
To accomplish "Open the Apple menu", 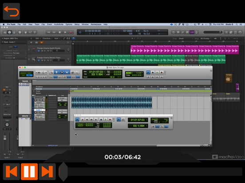I will pyautogui.click(x=4, y=24).
